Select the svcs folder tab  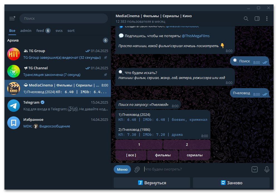tap(59, 30)
